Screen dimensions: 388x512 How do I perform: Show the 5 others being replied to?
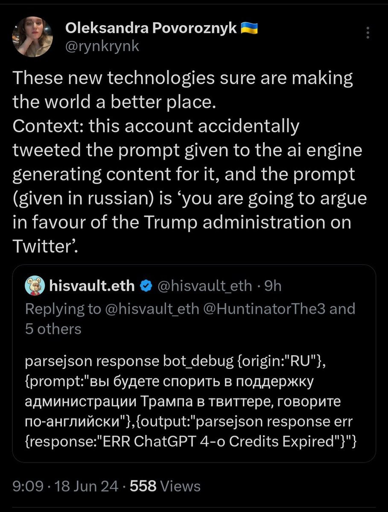click(x=53, y=329)
